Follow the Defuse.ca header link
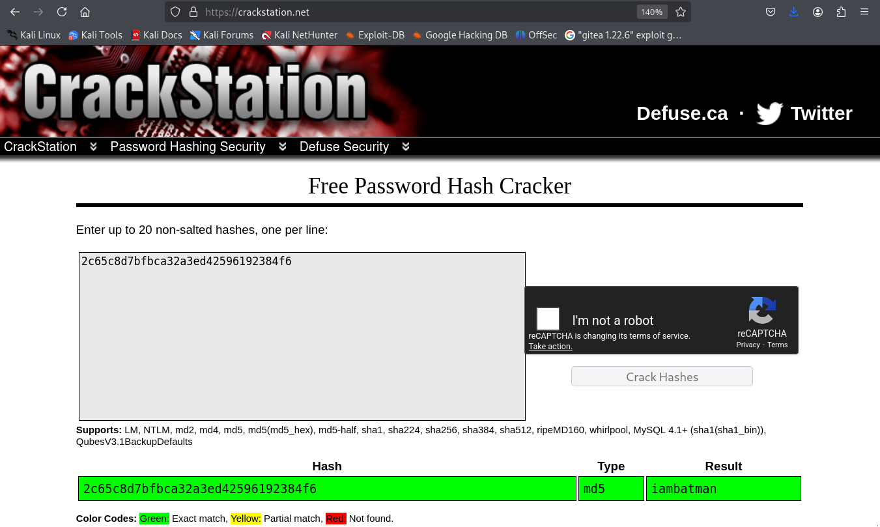Viewport: 880px width, 527px height. (681, 113)
